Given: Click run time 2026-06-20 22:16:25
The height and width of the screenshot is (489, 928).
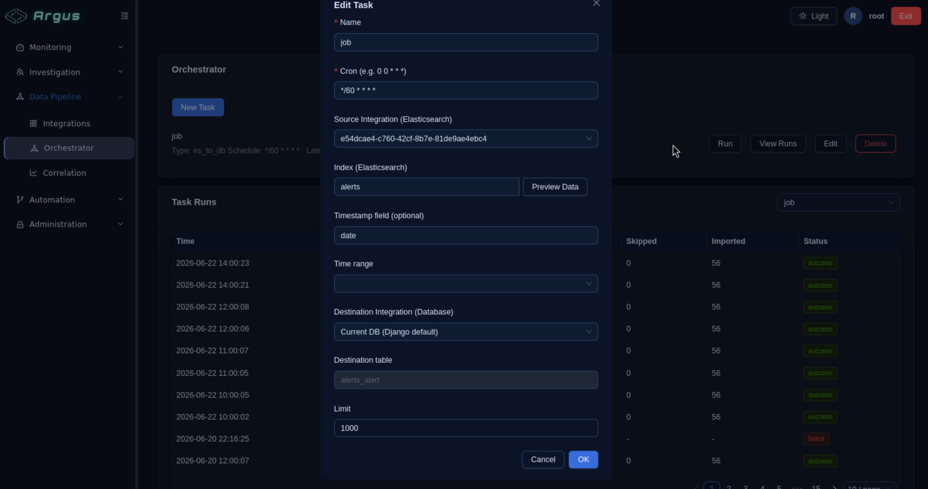Looking at the screenshot, I should [x=212, y=439].
